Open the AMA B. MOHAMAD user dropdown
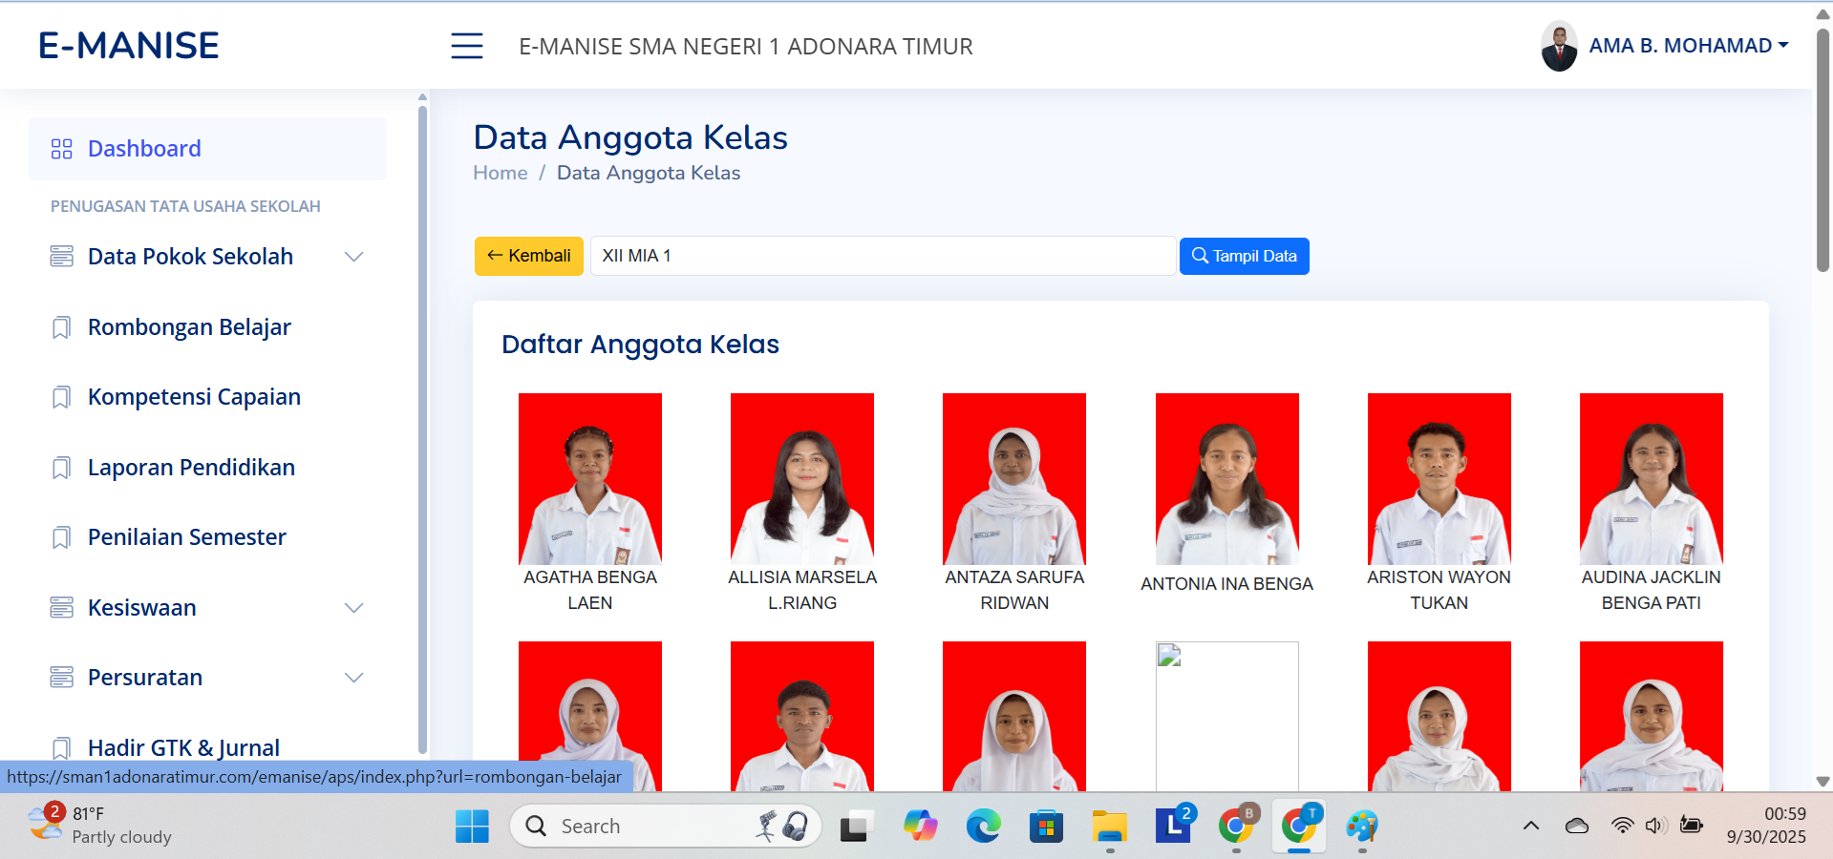This screenshot has height=859, width=1833. tap(1687, 46)
